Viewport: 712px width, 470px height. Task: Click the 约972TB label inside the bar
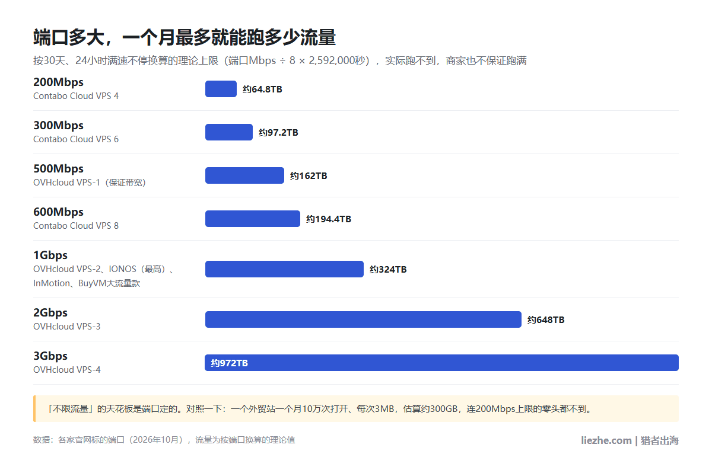(230, 363)
